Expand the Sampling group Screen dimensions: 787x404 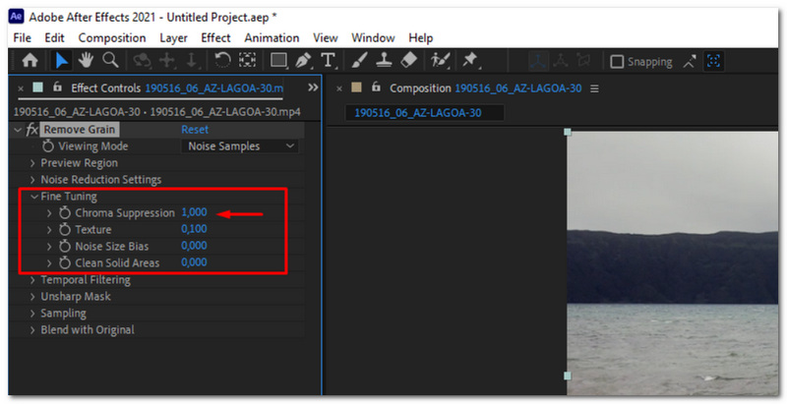pyautogui.click(x=32, y=314)
